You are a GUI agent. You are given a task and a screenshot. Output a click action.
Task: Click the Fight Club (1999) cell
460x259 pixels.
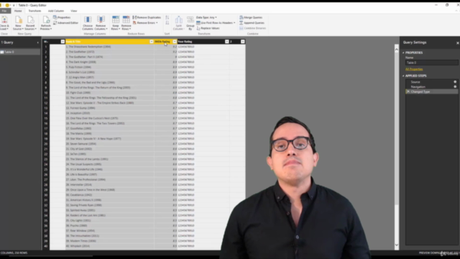point(110,93)
